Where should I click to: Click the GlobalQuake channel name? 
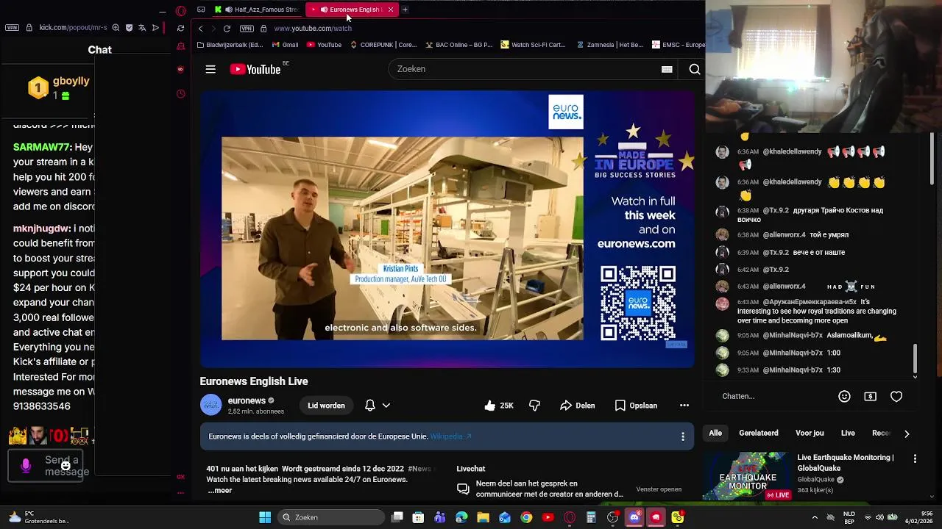click(816, 480)
